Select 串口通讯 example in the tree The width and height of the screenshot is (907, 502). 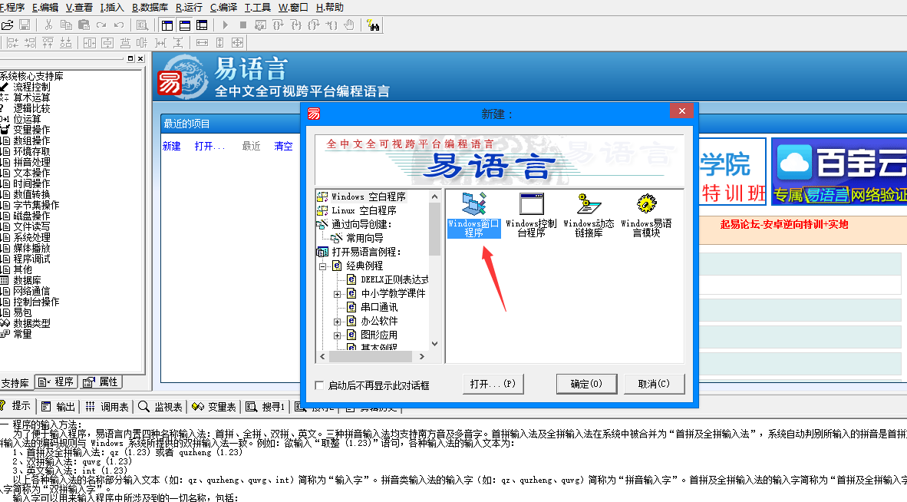pos(379,308)
